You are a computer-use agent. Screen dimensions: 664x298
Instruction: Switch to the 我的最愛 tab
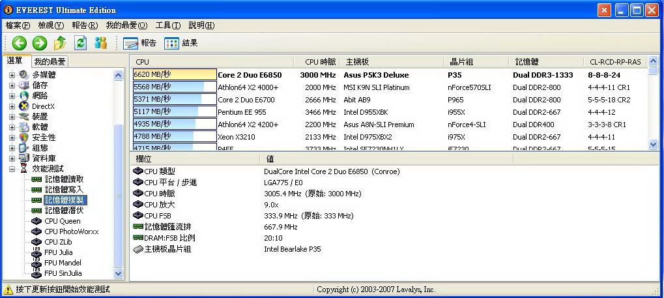click(50, 62)
